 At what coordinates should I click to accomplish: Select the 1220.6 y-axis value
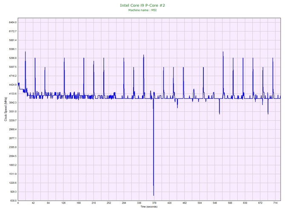[13, 183]
